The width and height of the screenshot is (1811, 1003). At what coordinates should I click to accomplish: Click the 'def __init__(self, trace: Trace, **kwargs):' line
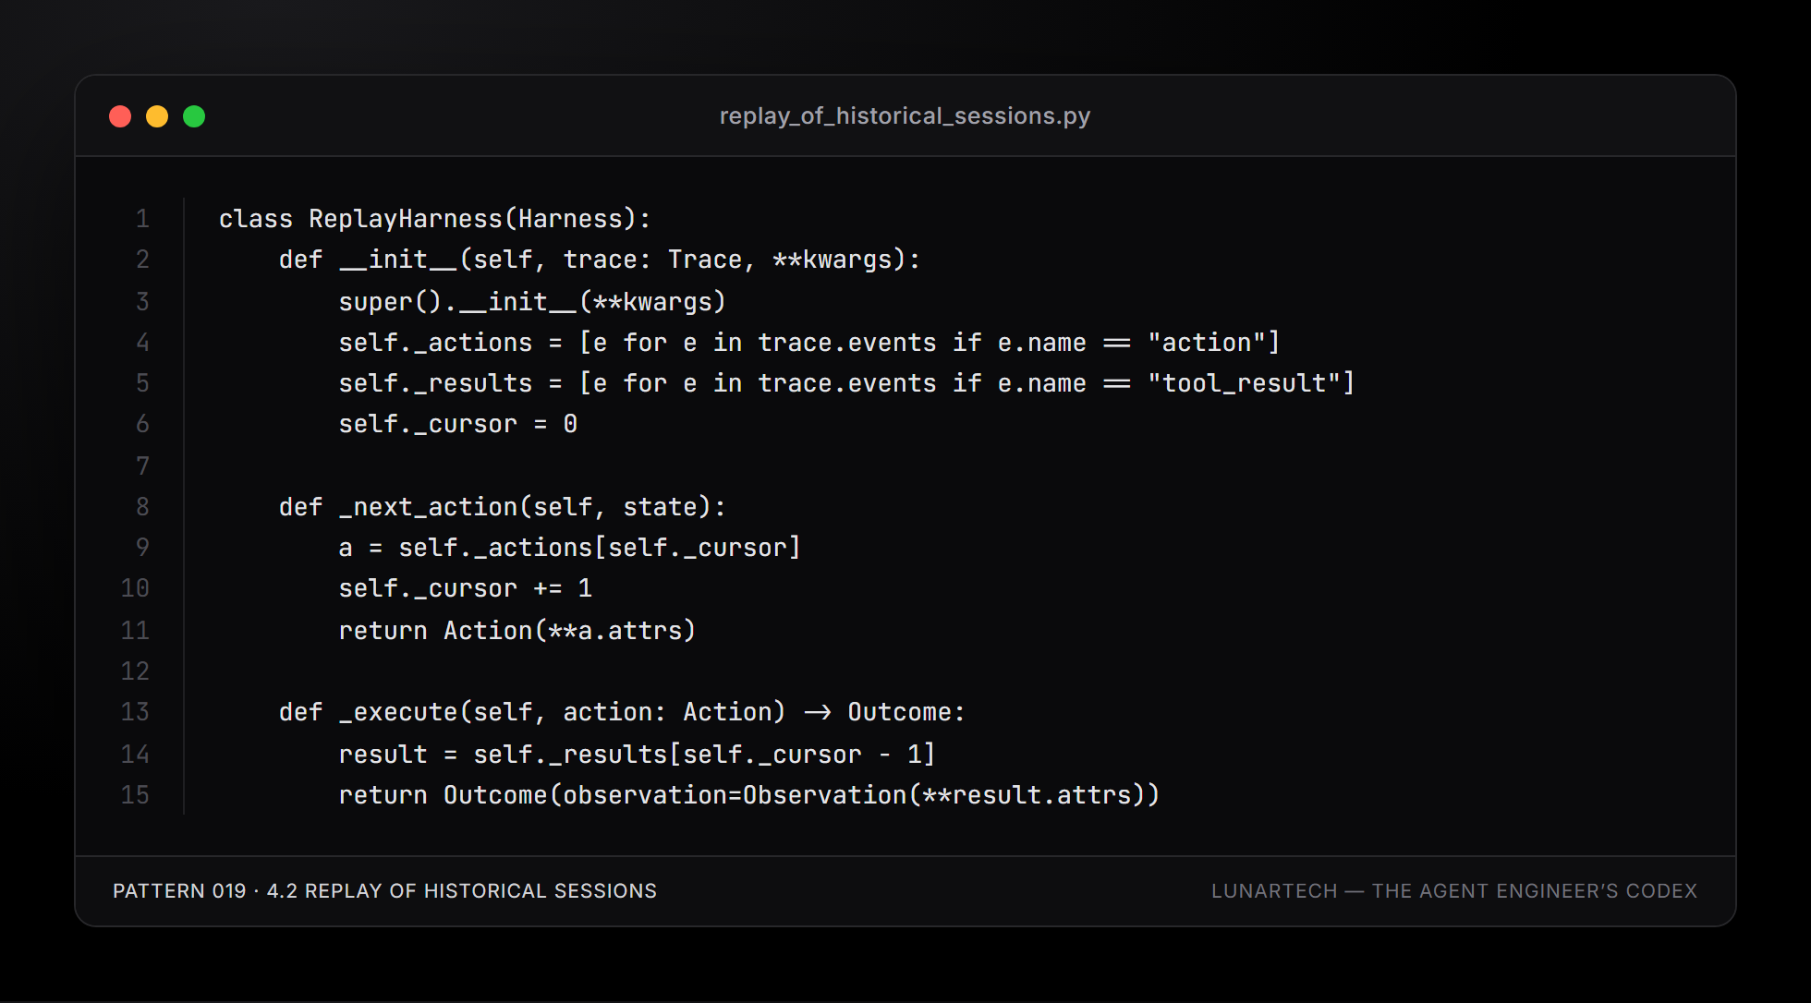(x=600, y=260)
